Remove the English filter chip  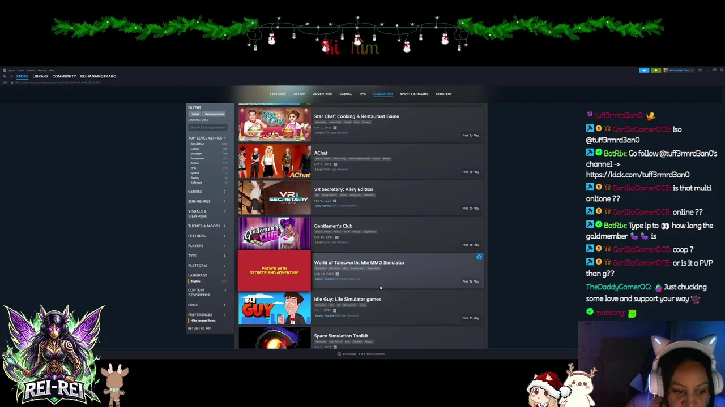(x=195, y=114)
